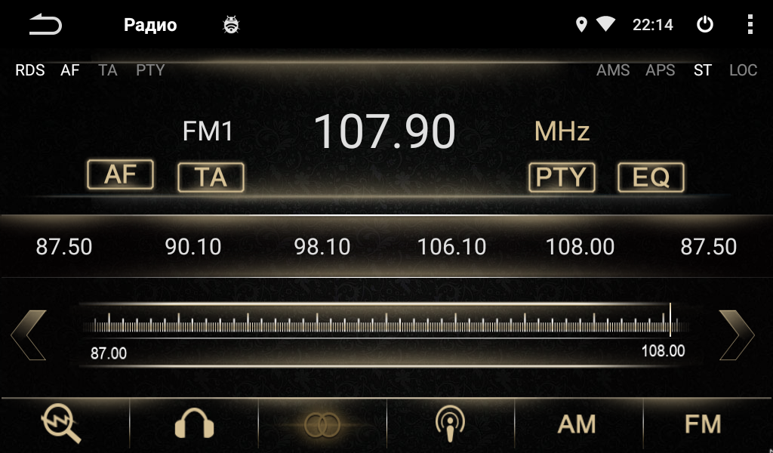The width and height of the screenshot is (773, 453).
Task: Switch to the AM band
Action: click(577, 424)
